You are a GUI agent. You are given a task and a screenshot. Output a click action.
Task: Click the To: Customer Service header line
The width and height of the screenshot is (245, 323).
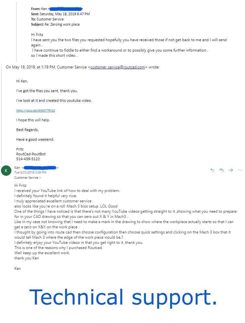[x=47, y=19]
